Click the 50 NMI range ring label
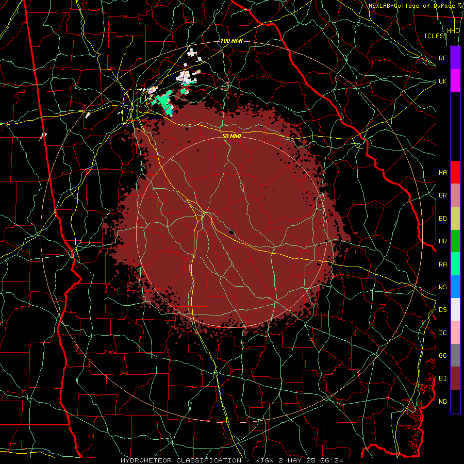Screen dimensions: 464x464 tap(231, 136)
